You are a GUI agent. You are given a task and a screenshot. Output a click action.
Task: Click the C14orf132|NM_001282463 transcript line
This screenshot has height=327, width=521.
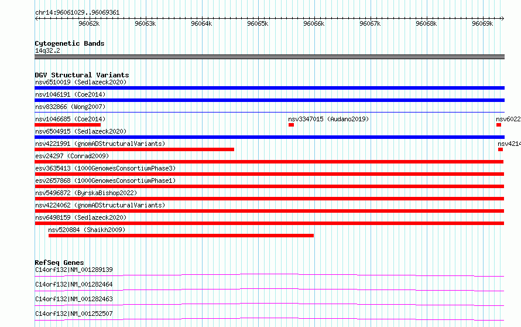[x=269, y=304]
